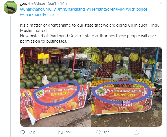The width and height of the screenshot is (167, 137).
Task: Open @HemantSorenJMM profile mention
Action: (105, 9)
